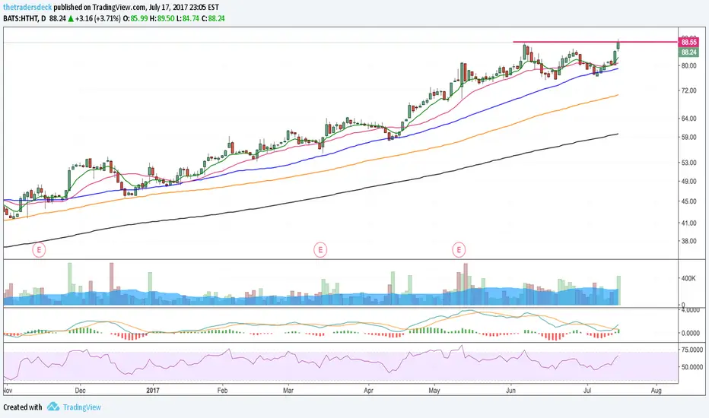Click the 38.00 price axis label
Screen dimensions: 709x418
[x=688, y=242]
